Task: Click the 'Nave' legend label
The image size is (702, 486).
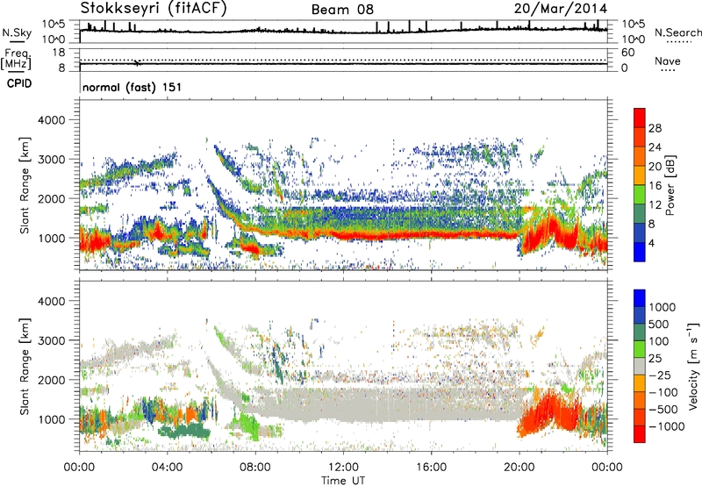Action: pos(667,61)
